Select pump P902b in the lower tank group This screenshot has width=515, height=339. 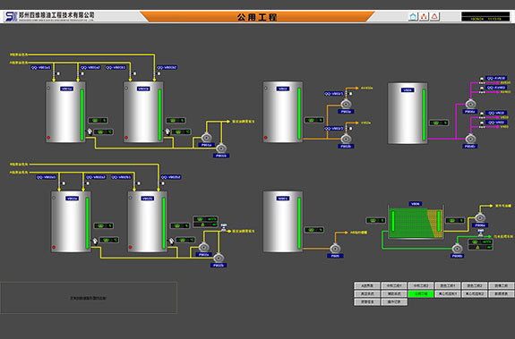218,258
